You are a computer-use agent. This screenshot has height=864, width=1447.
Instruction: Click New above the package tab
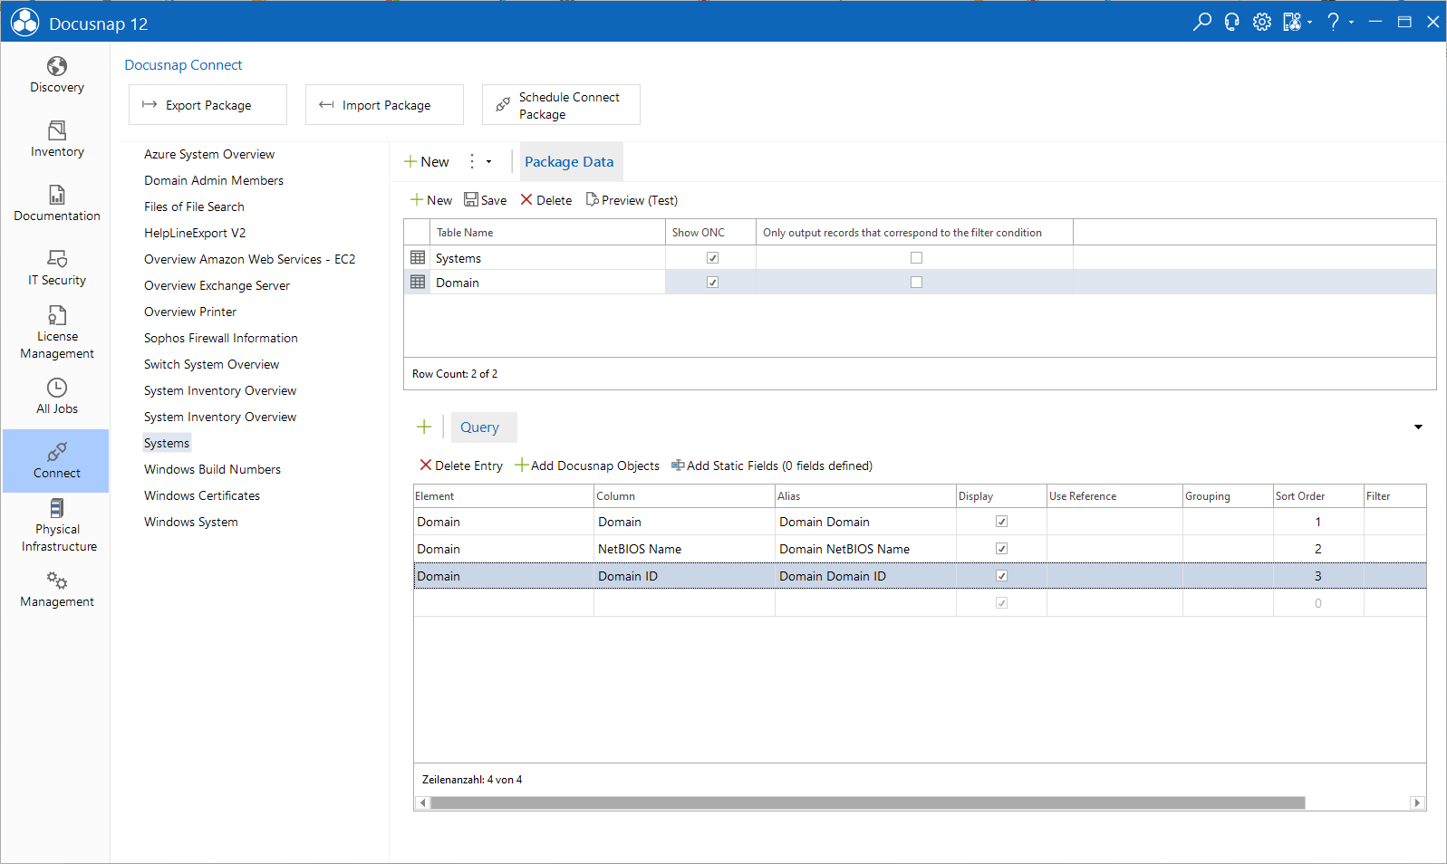[x=427, y=161]
